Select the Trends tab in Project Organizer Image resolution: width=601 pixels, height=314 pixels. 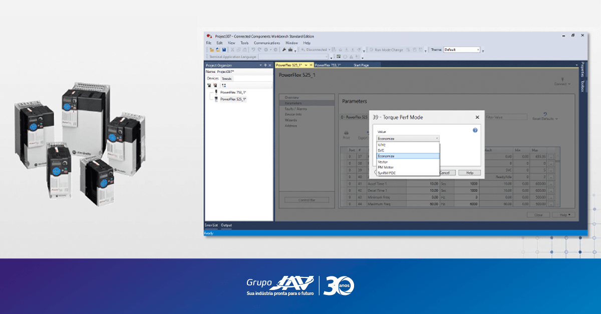point(226,79)
